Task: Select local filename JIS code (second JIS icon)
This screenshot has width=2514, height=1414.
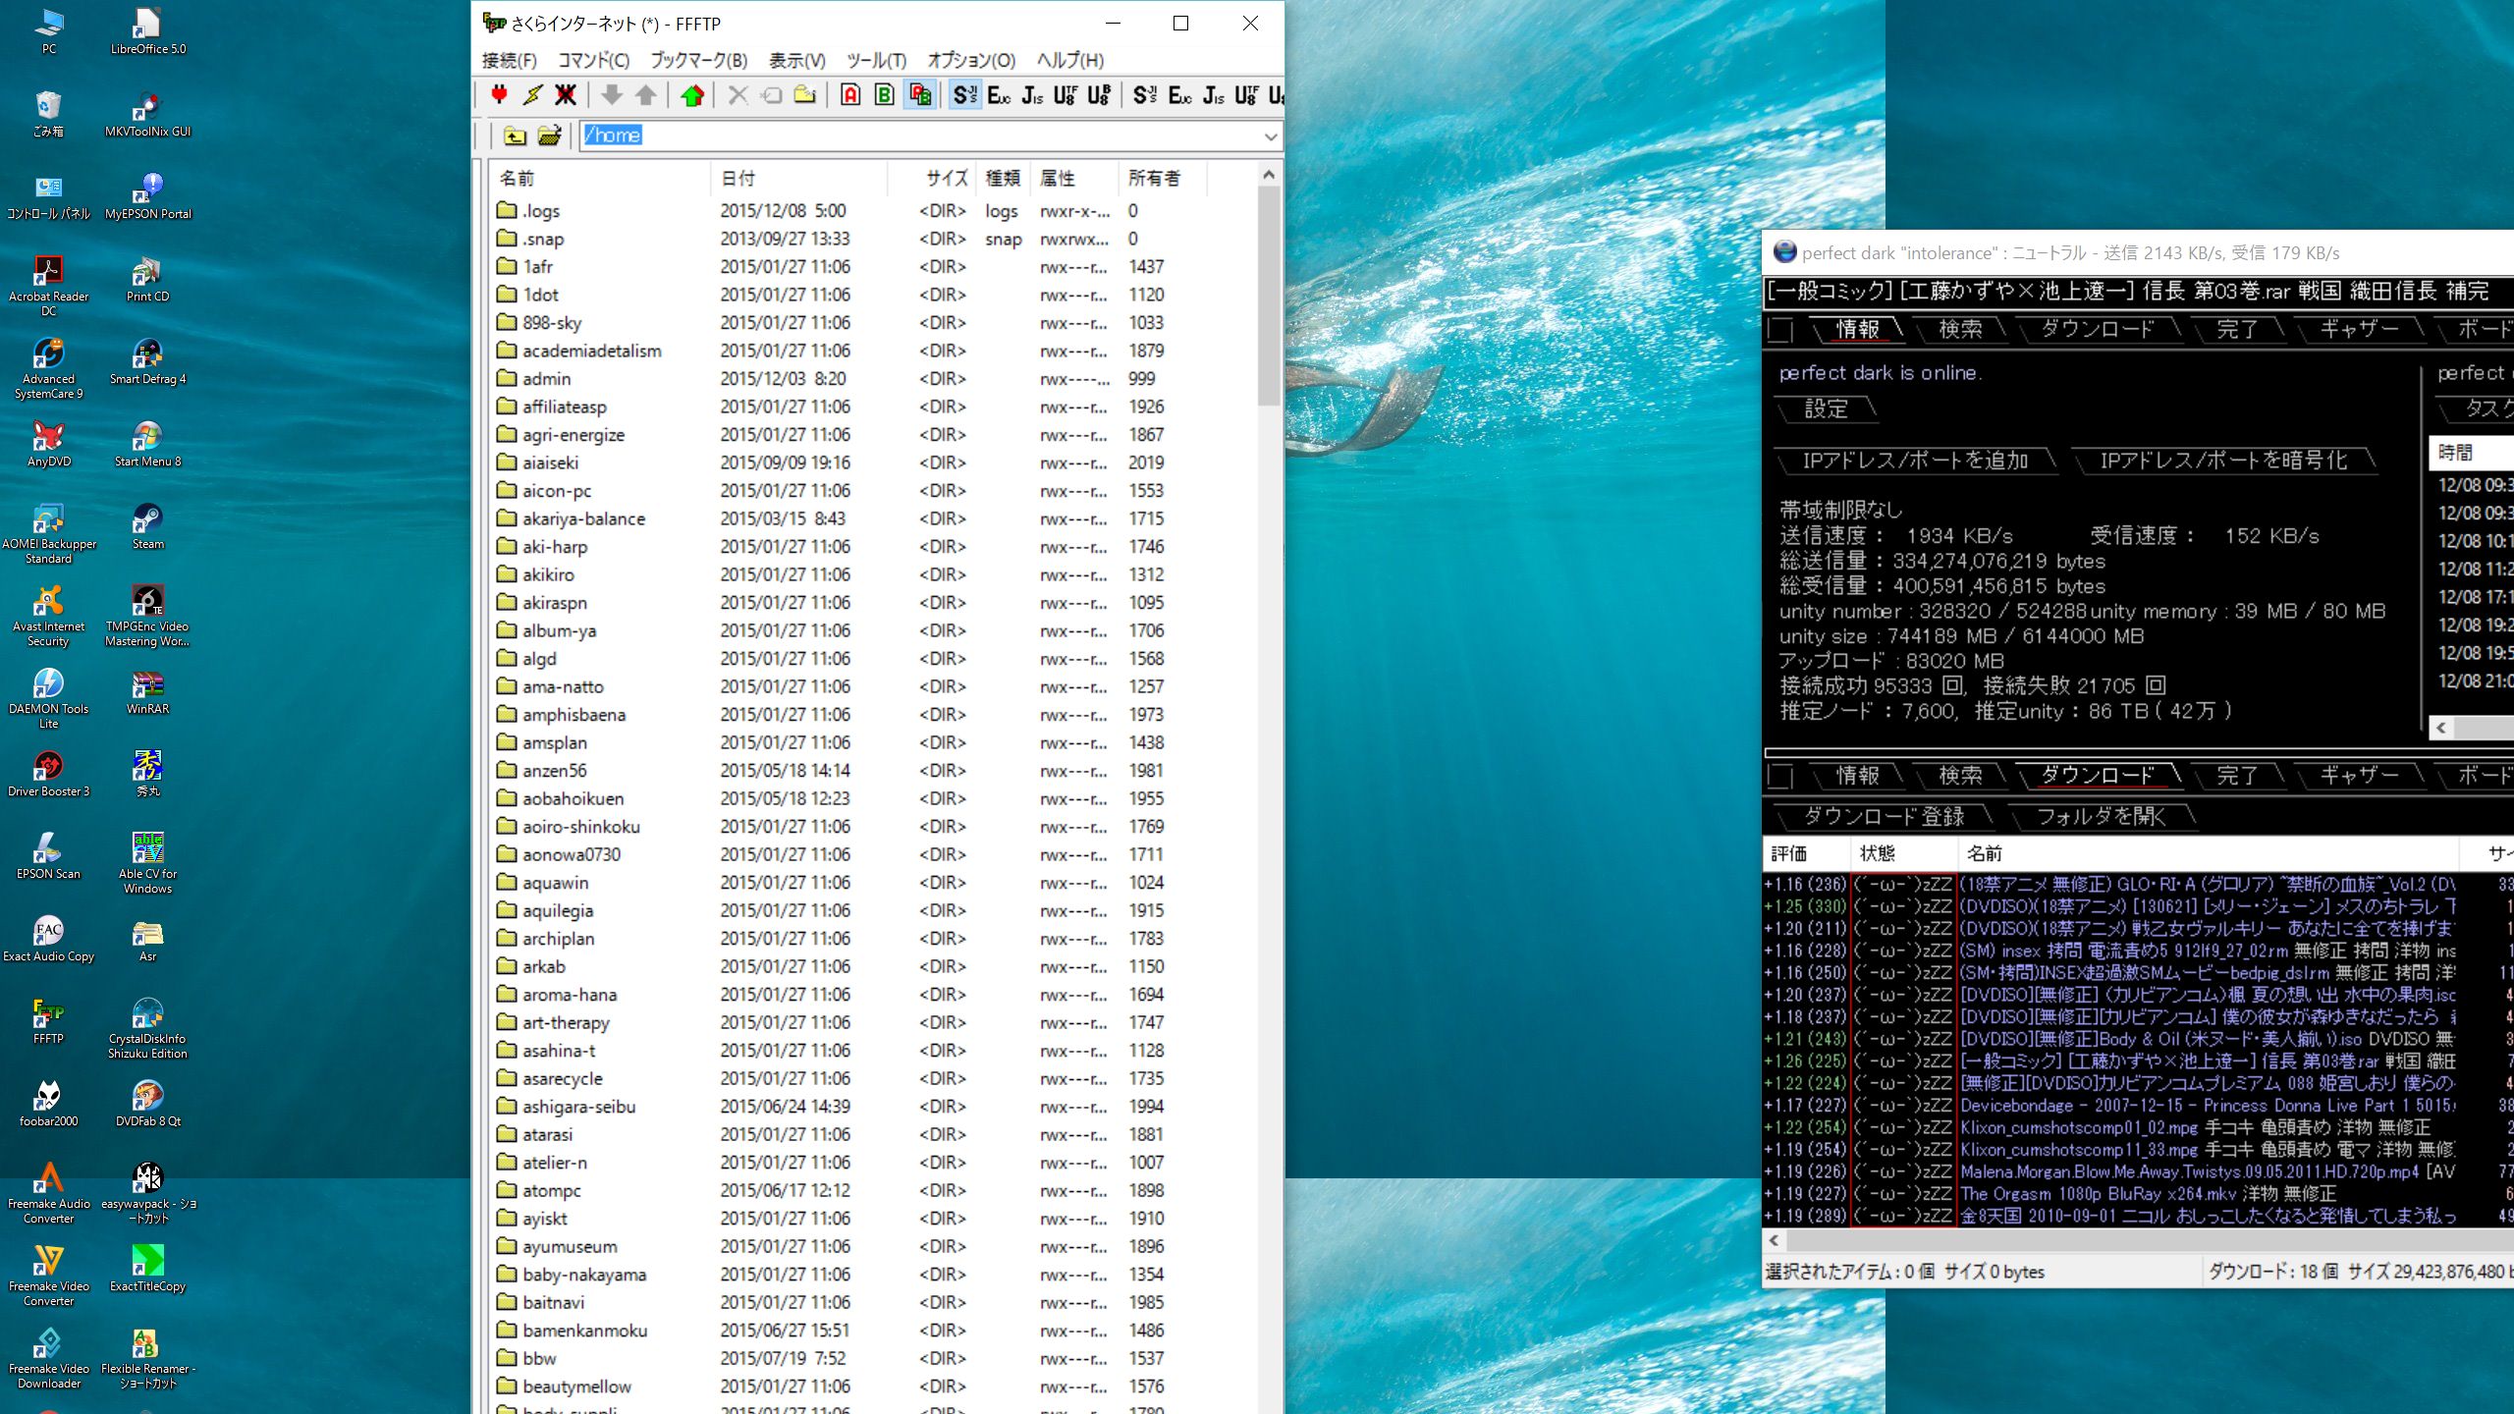Action: [1213, 95]
